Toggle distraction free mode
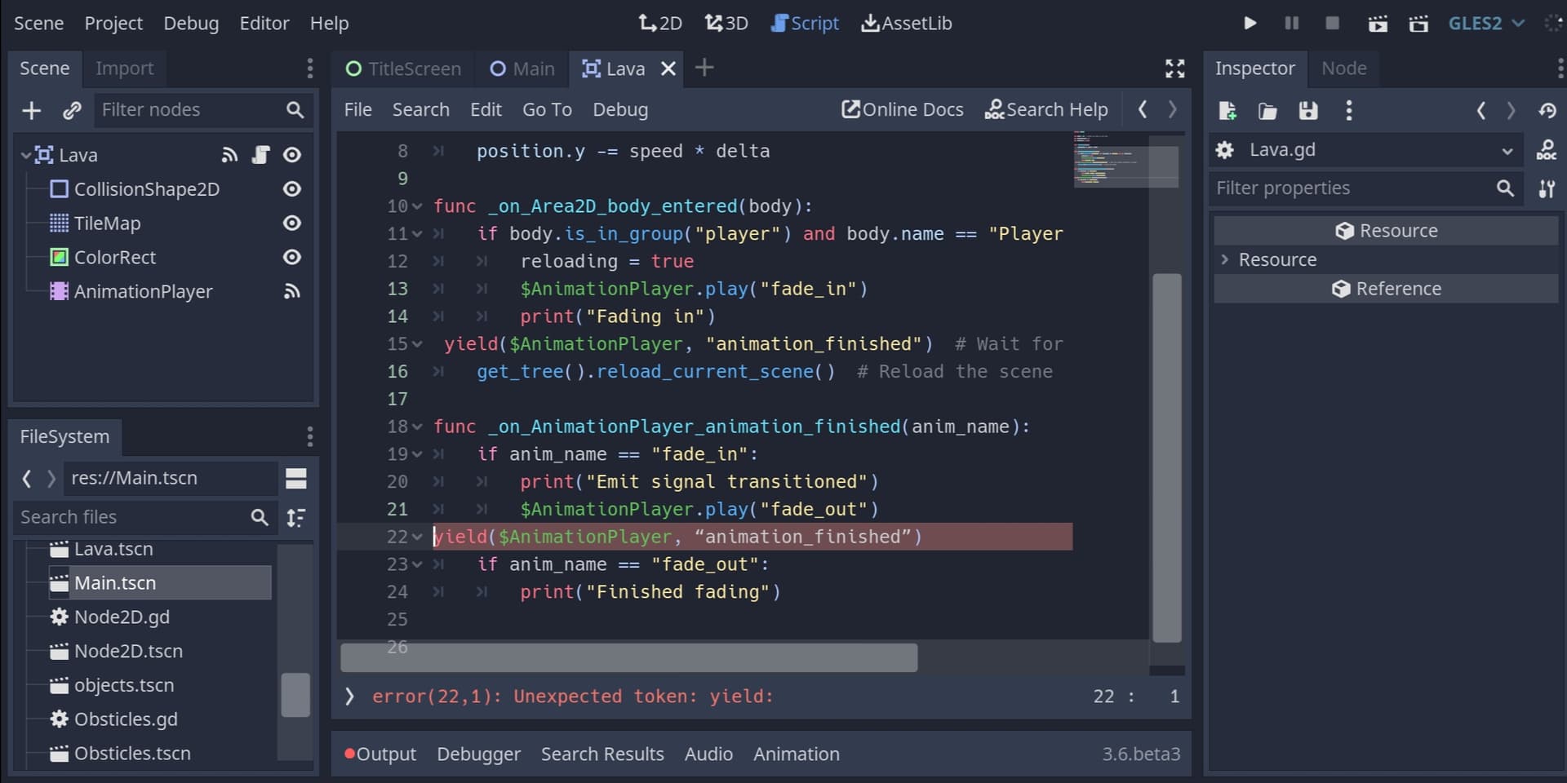Screen dimensions: 1567x783 pos(1174,69)
